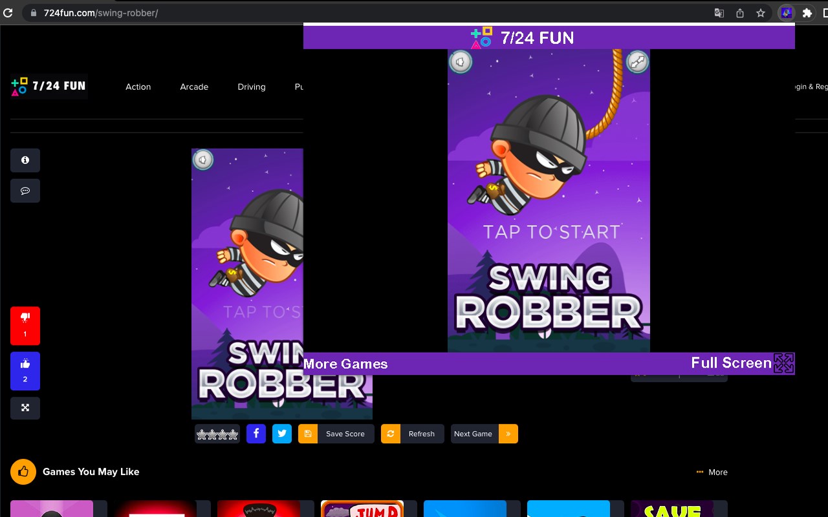Open the first pink game thumbnail
This screenshot has height=517, width=828.
52,509
